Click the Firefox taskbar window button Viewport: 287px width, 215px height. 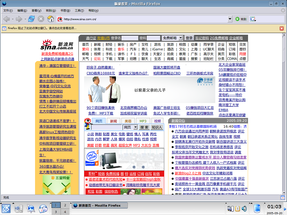[99, 205]
